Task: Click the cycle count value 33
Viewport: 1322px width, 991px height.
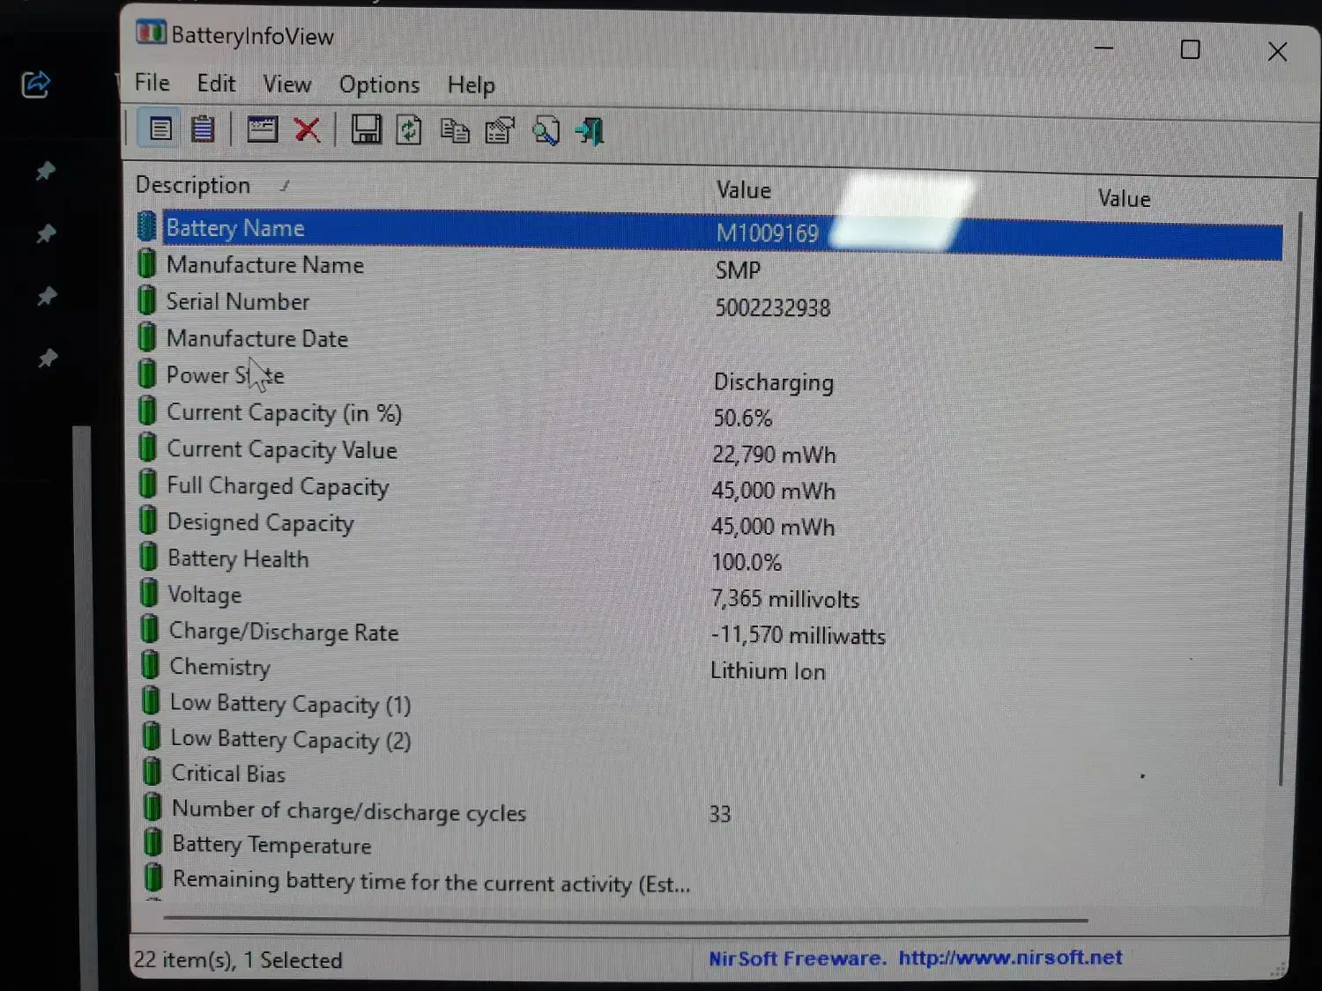Action: pyautogui.click(x=720, y=814)
